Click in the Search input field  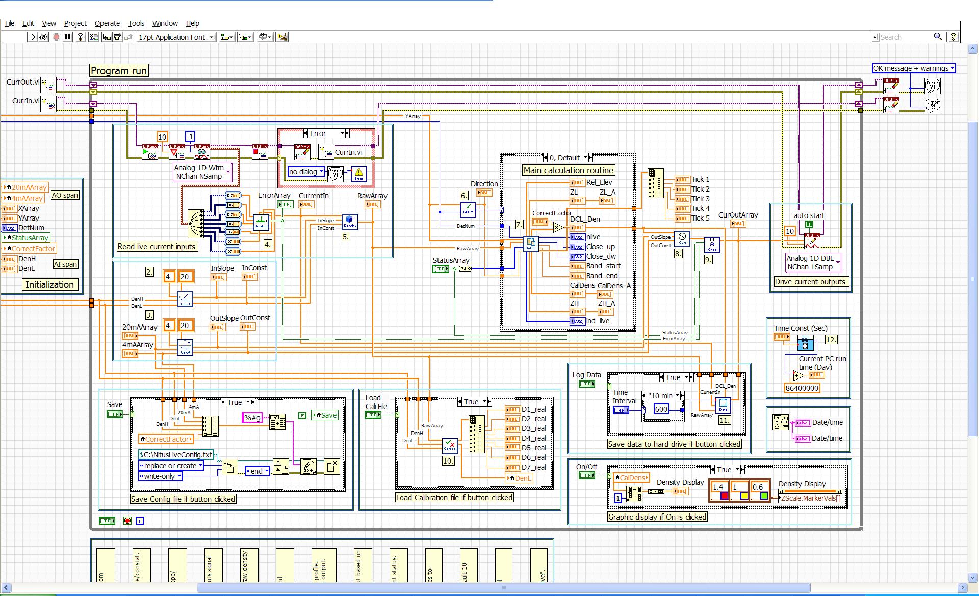point(905,37)
